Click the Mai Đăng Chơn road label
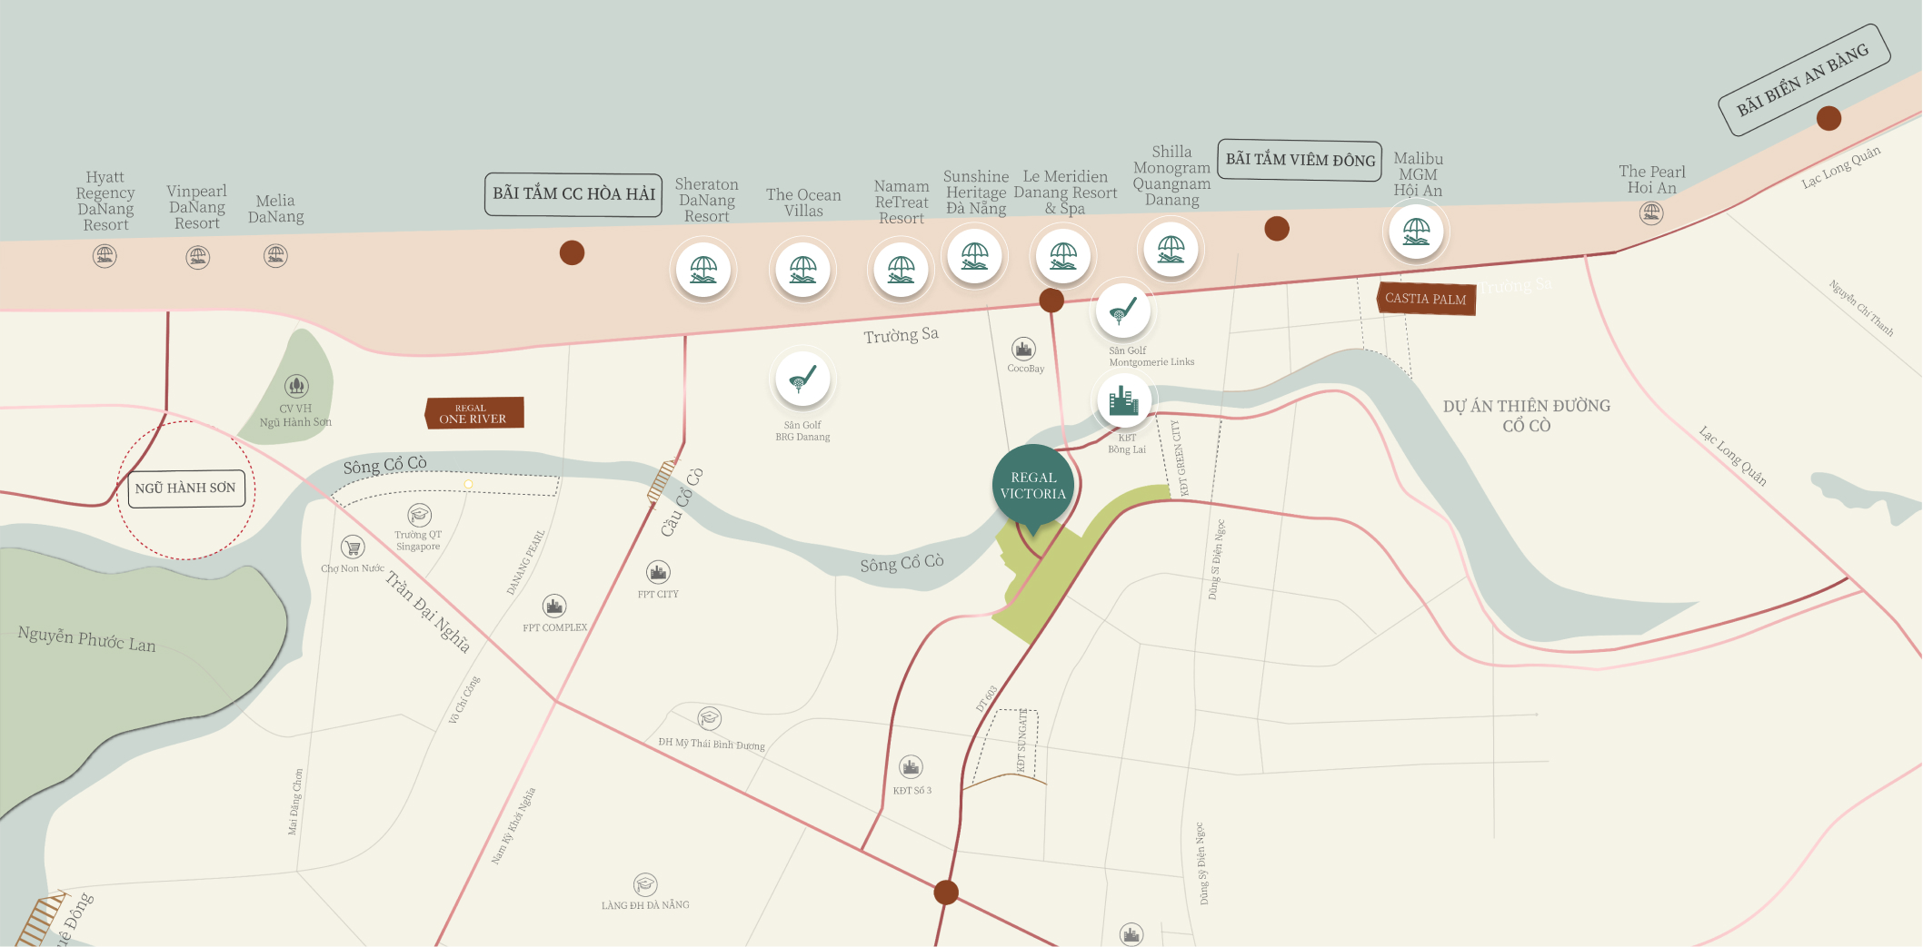The width and height of the screenshot is (1923, 947). coord(296,802)
